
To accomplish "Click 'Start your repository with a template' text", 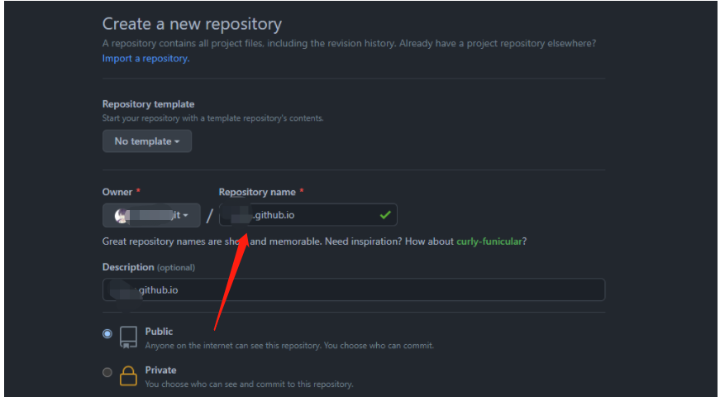I will pyautogui.click(x=212, y=118).
